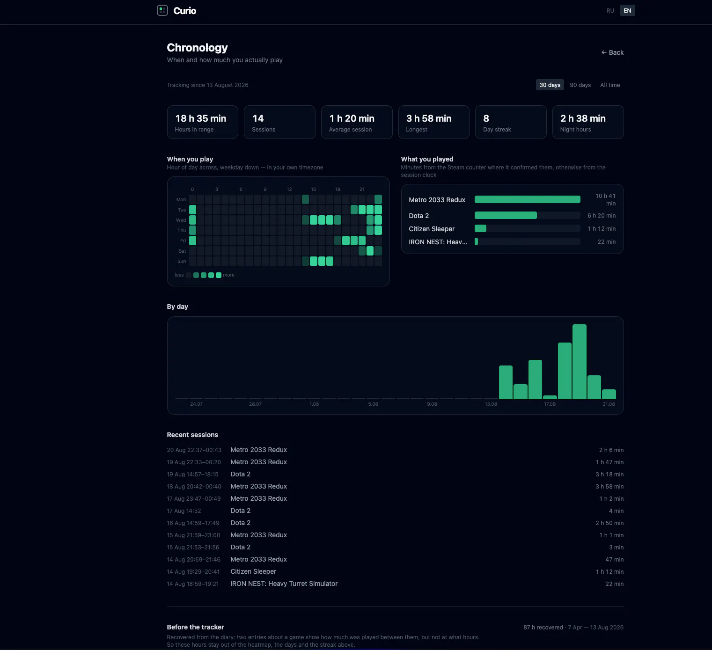
Task: Click the Night hours card
Action: [588, 122]
